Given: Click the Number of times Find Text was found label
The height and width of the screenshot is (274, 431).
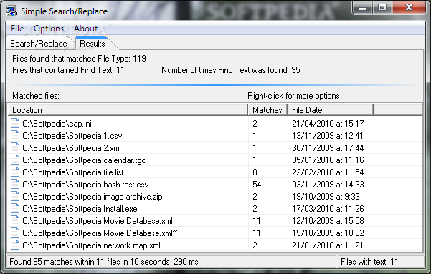Looking at the screenshot, I should coord(231,70).
